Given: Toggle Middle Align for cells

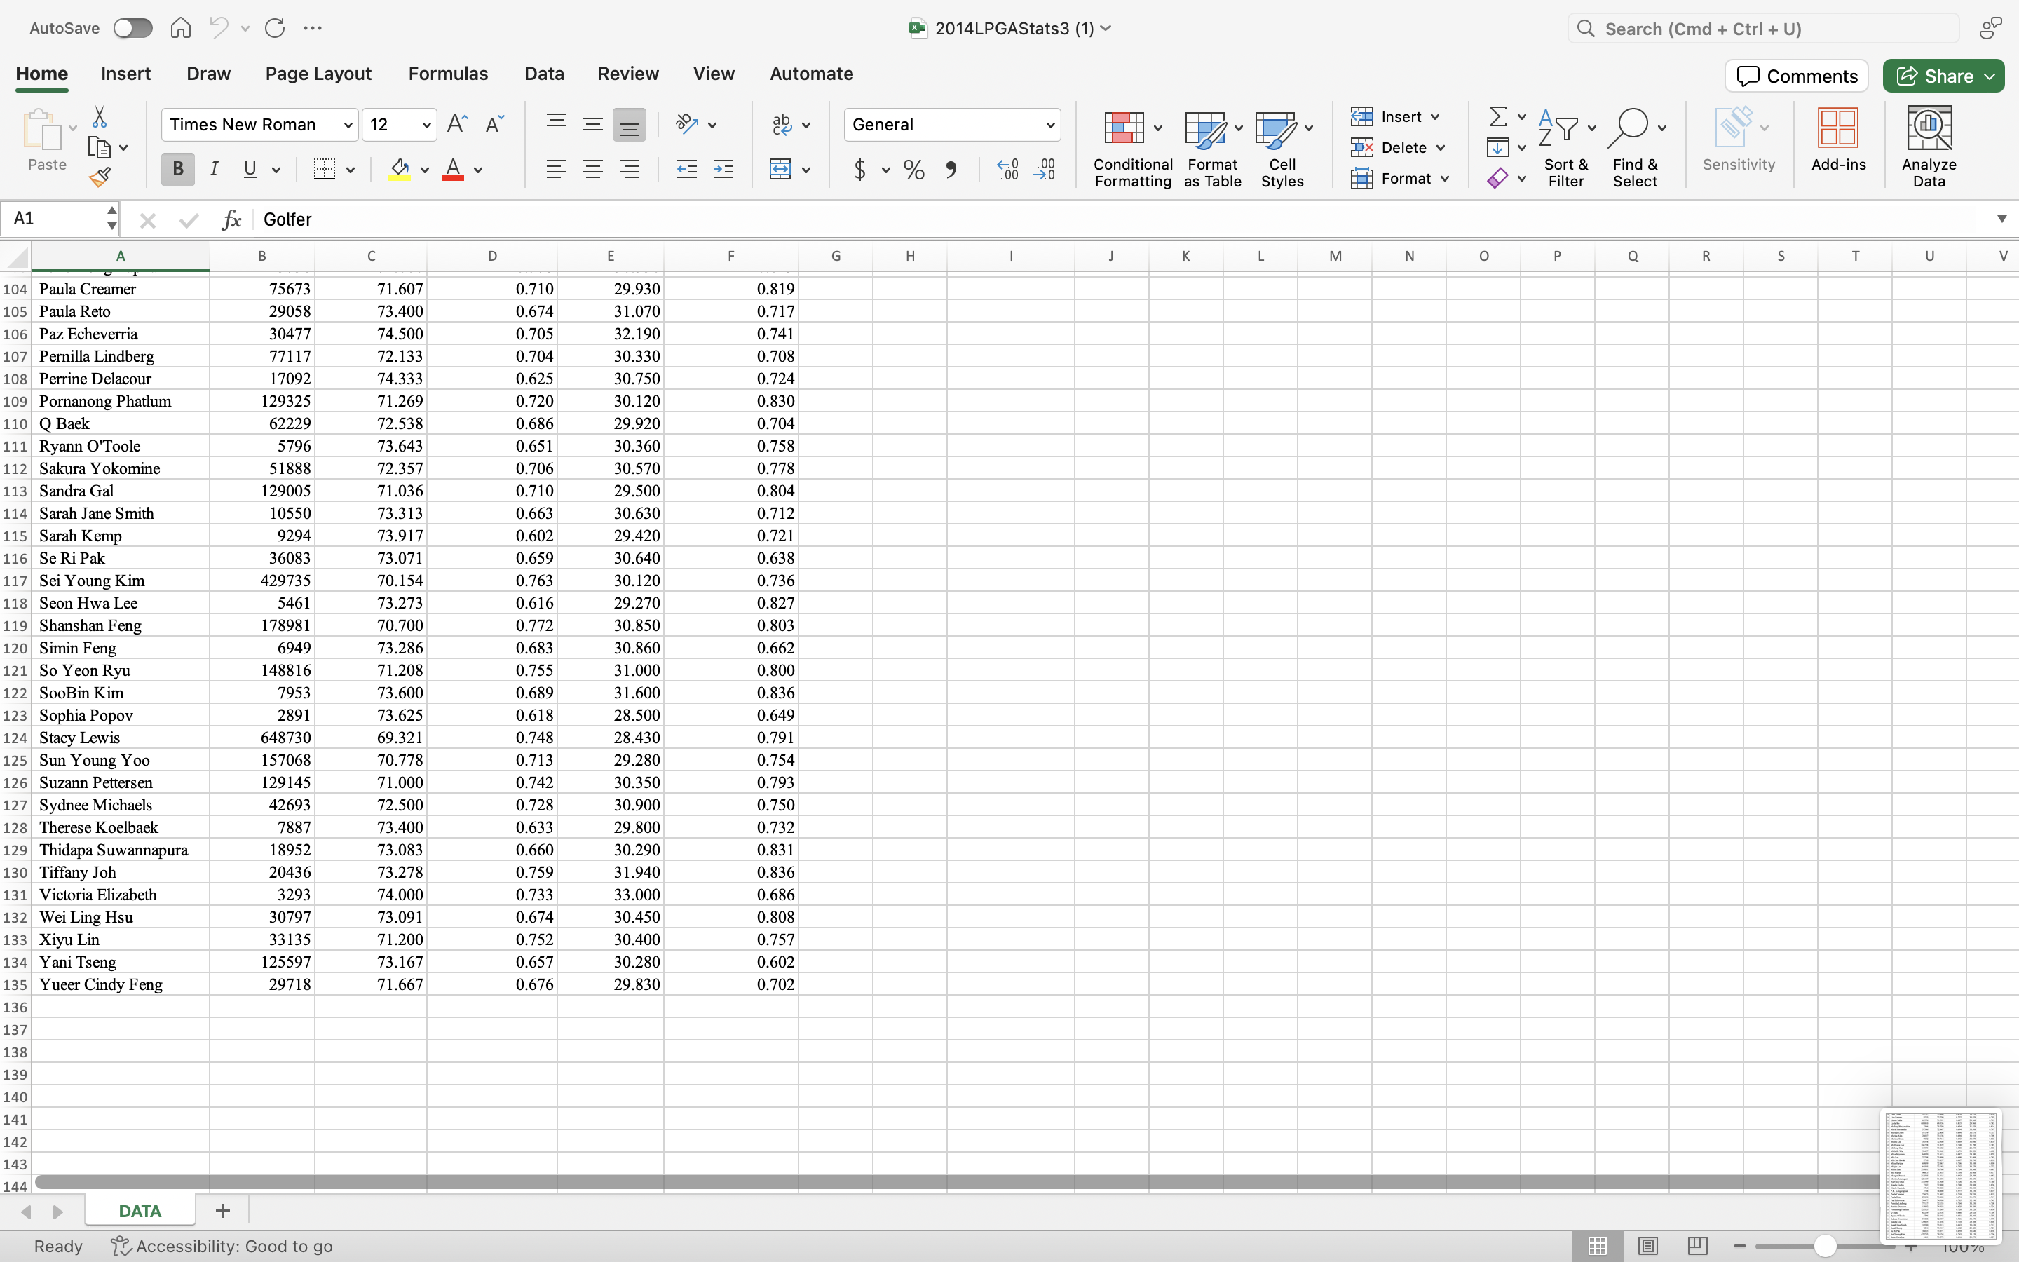Looking at the screenshot, I should pyautogui.click(x=592, y=124).
